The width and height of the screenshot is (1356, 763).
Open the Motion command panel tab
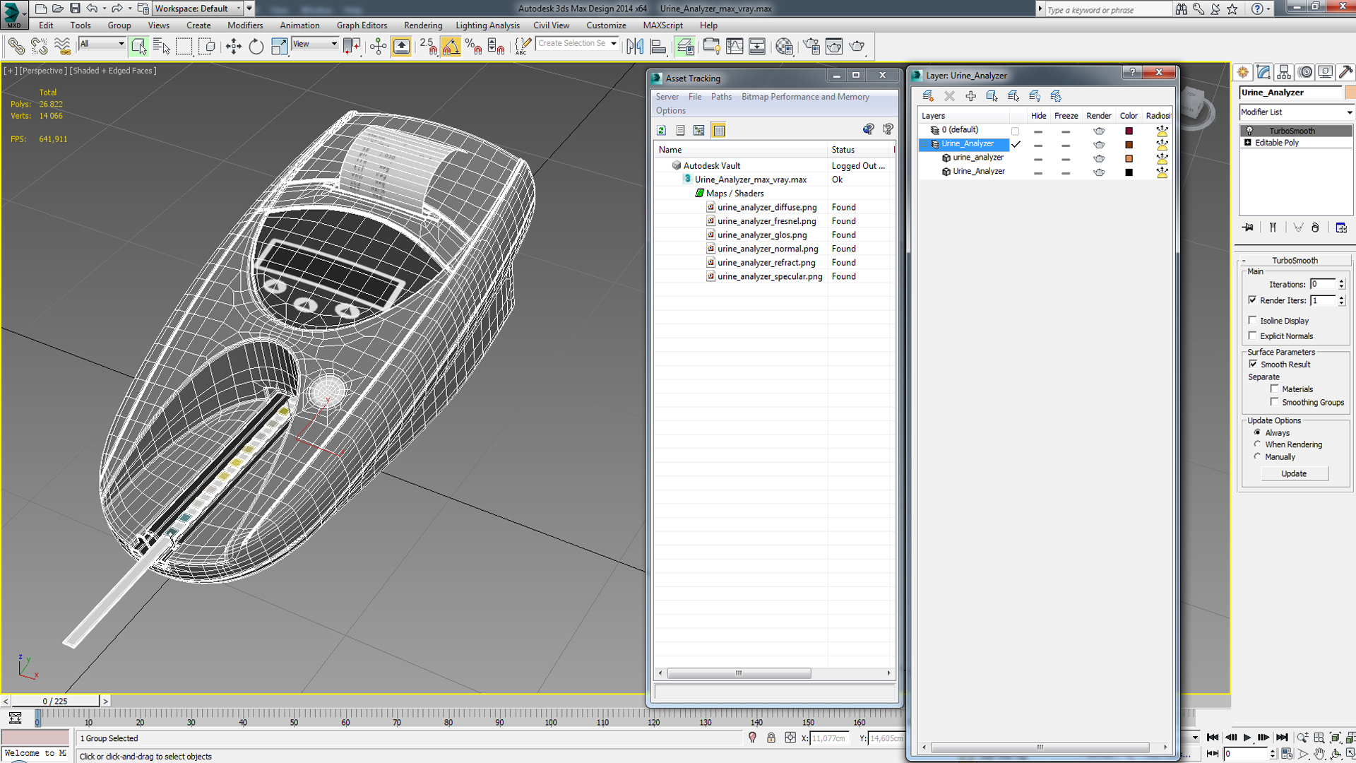[x=1305, y=72]
